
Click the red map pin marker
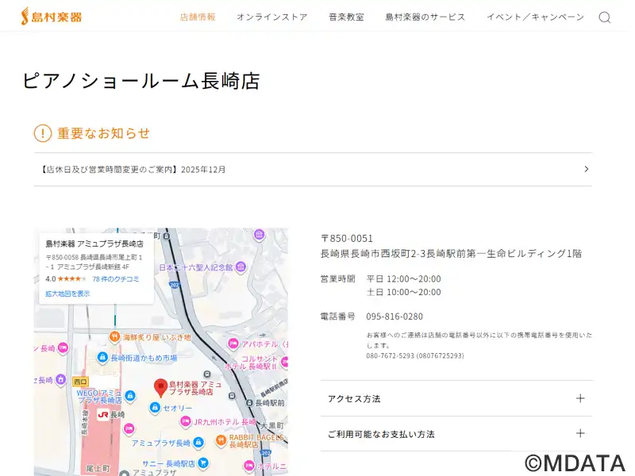160,388
